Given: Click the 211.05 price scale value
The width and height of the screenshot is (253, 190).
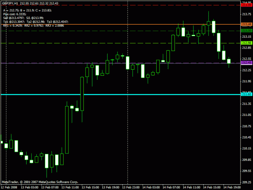Looking at the screenshot, I should pos(247,115).
